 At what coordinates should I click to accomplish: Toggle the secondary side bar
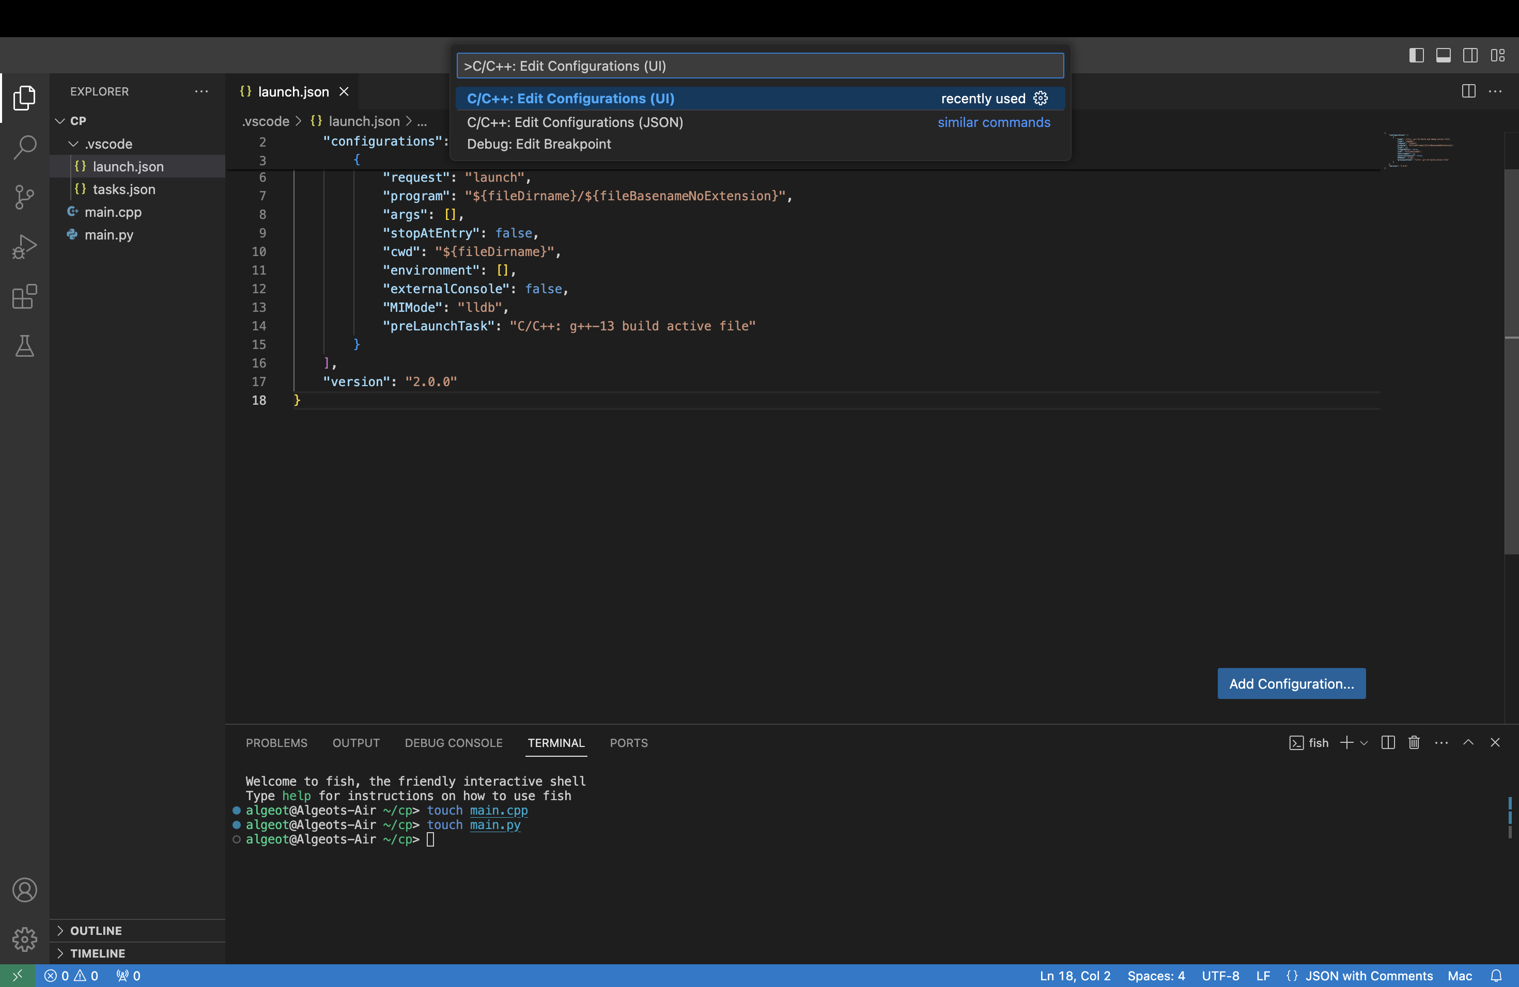click(x=1470, y=55)
